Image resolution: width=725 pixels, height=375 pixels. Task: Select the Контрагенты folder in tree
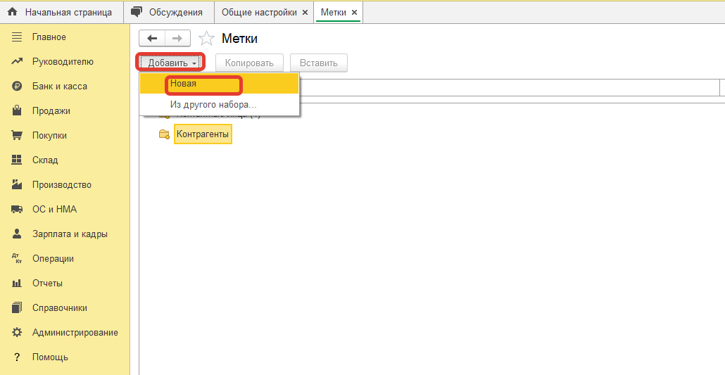tap(202, 134)
